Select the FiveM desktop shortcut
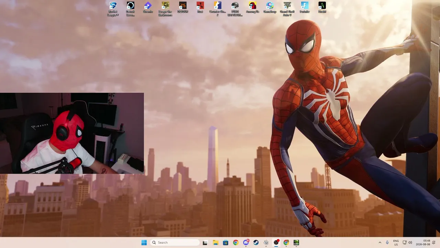This screenshot has width=440, height=248. click(x=322, y=8)
